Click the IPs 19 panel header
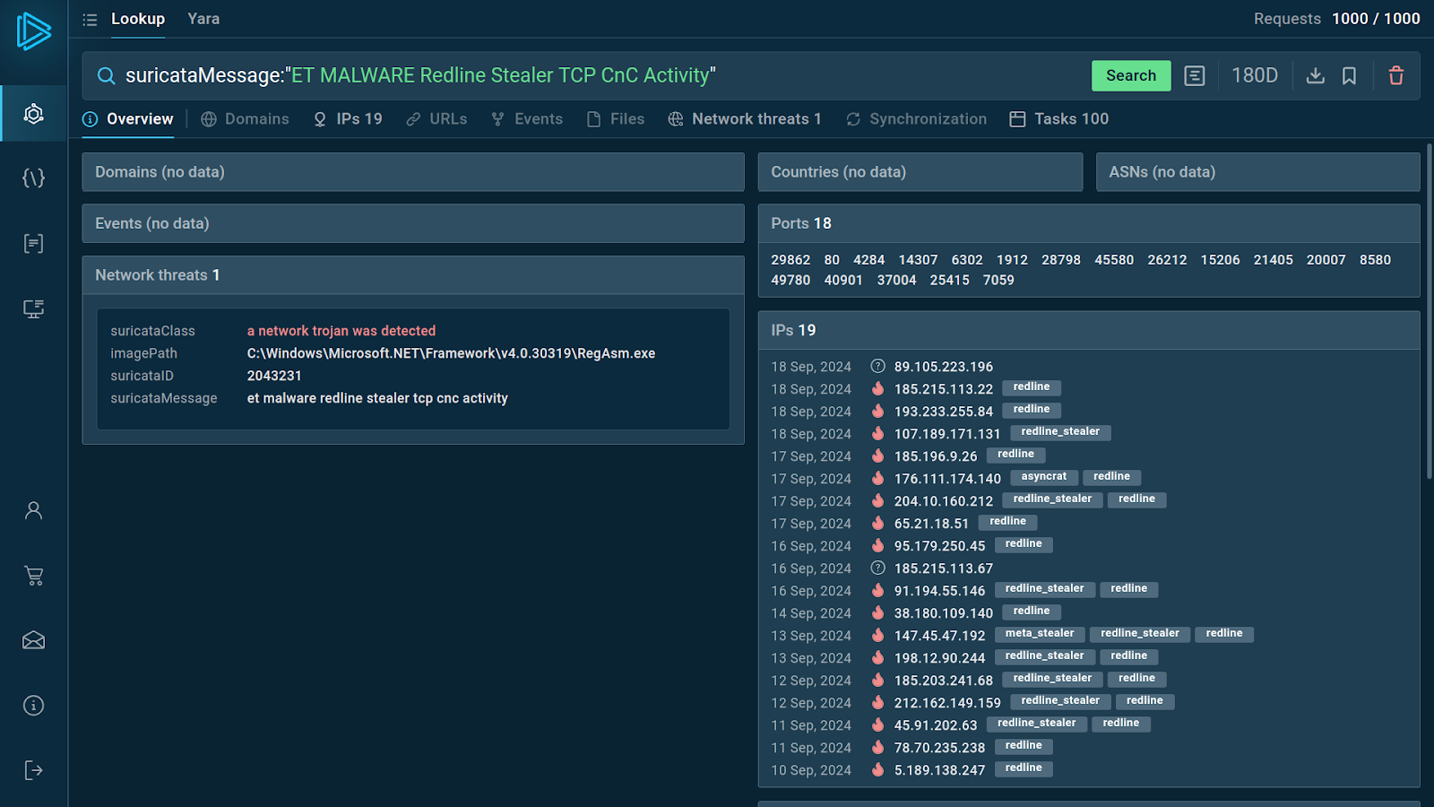This screenshot has width=1434, height=807. 1089,330
